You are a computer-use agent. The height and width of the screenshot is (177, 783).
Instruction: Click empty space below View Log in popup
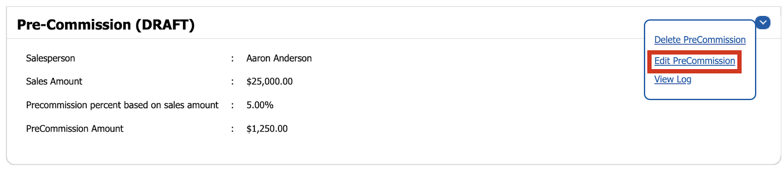point(700,92)
